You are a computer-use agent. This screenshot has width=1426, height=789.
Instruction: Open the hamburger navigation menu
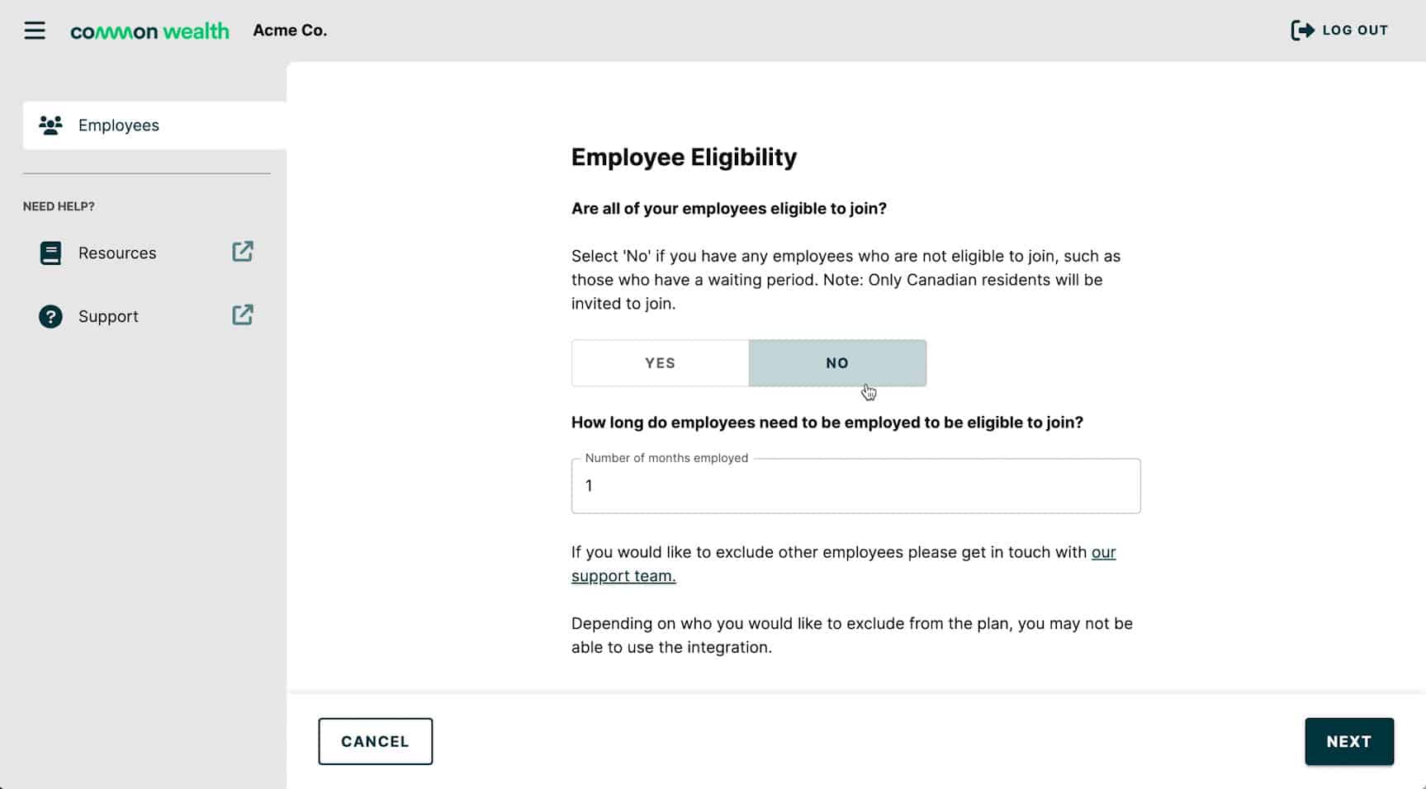click(35, 31)
